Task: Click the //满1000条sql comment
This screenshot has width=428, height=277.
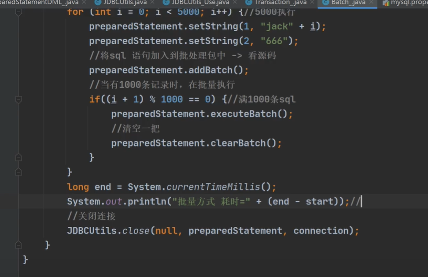Action: (x=262, y=99)
